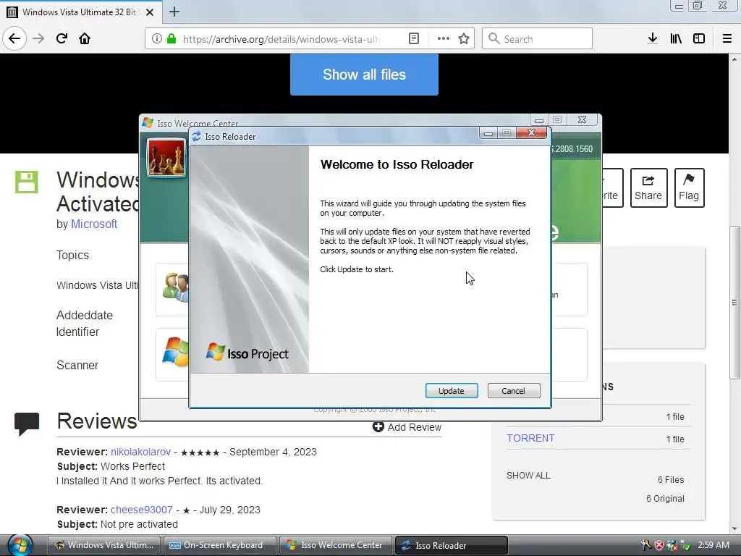The image size is (741, 556).
Task: Open page actions three-dot menu
Action: (x=444, y=39)
